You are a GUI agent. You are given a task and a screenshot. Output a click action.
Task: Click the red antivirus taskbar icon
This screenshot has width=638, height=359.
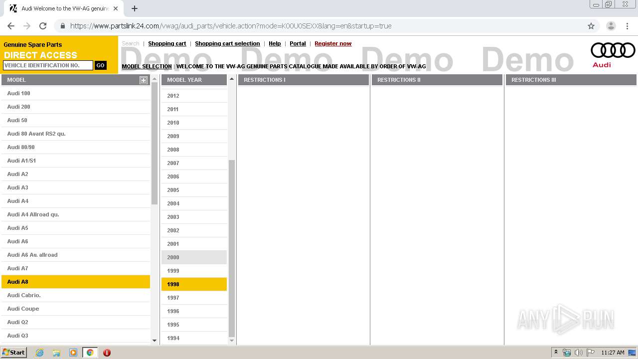[x=107, y=353]
